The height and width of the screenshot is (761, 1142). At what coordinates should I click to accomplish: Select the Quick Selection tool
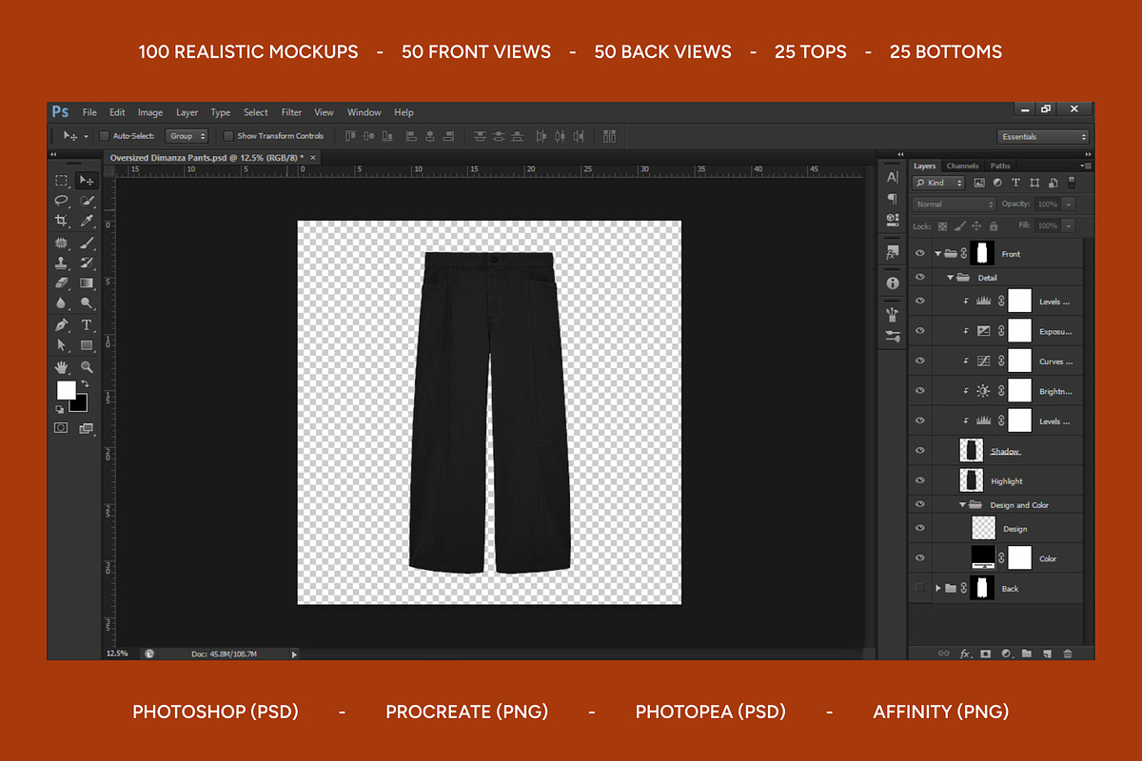[87, 200]
